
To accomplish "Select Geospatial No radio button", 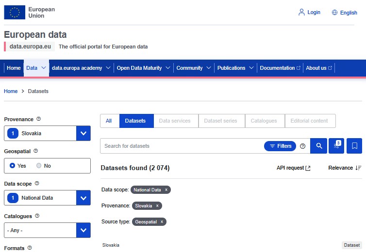I will (x=39, y=166).
